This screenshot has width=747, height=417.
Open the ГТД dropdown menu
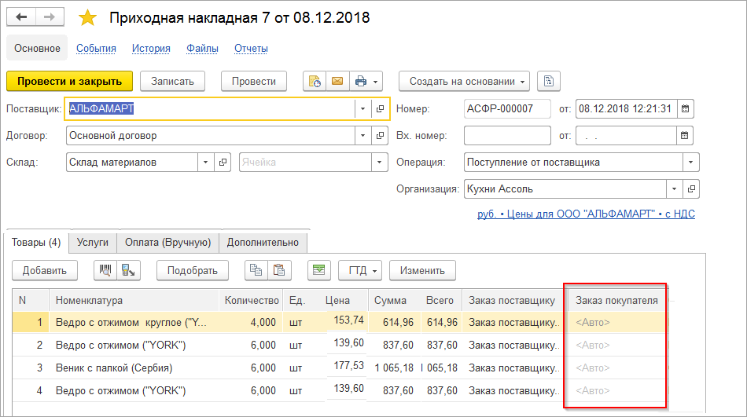pyautogui.click(x=361, y=270)
